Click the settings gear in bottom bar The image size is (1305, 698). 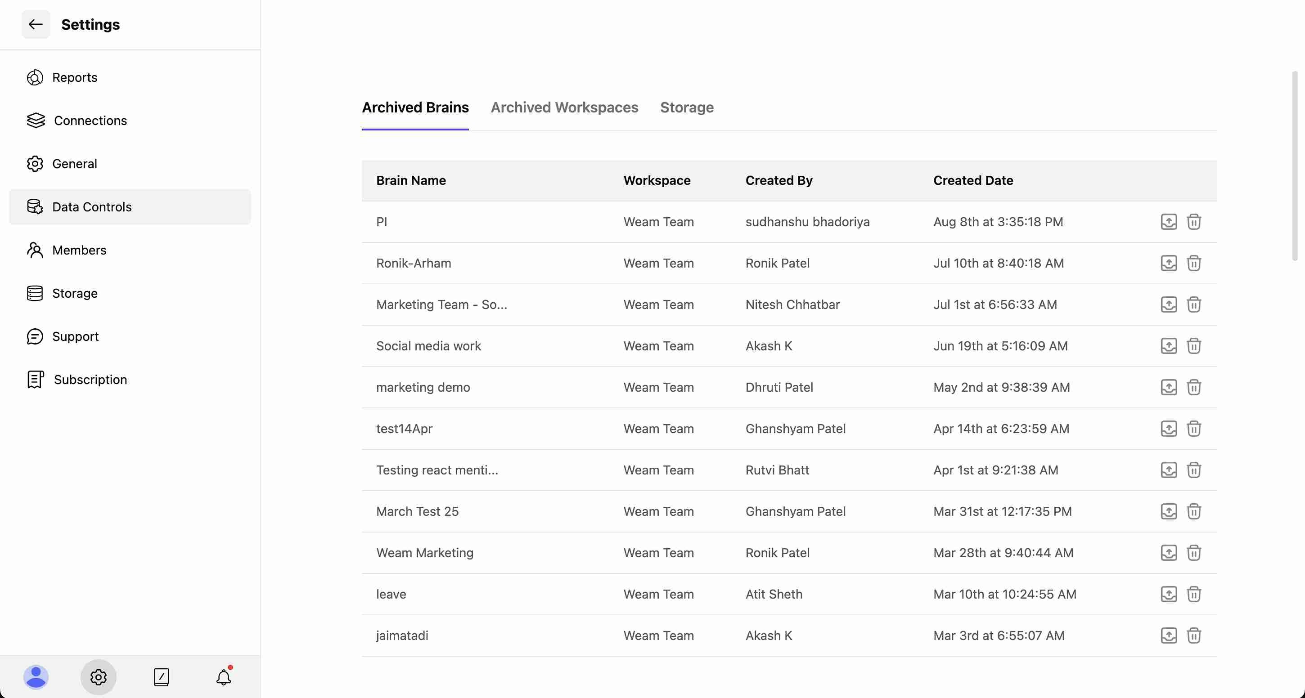point(98,677)
